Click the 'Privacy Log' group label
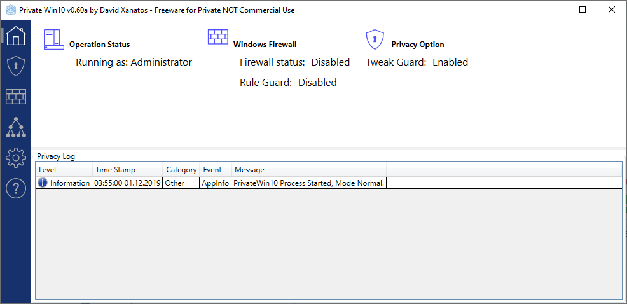The height and width of the screenshot is (304, 627). 55,156
